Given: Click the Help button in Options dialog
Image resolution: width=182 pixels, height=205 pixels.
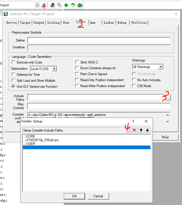Looking at the screenshot, I should tap(165, 137).
